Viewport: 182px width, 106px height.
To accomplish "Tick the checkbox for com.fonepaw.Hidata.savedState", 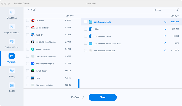I will tap(86, 43).
